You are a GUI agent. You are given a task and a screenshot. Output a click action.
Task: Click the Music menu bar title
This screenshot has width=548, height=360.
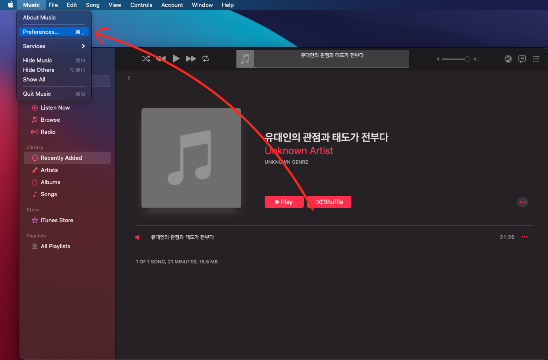coord(31,5)
